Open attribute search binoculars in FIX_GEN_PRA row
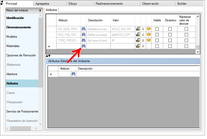The height and width of the screenshot is (139, 207). pos(84,29)
